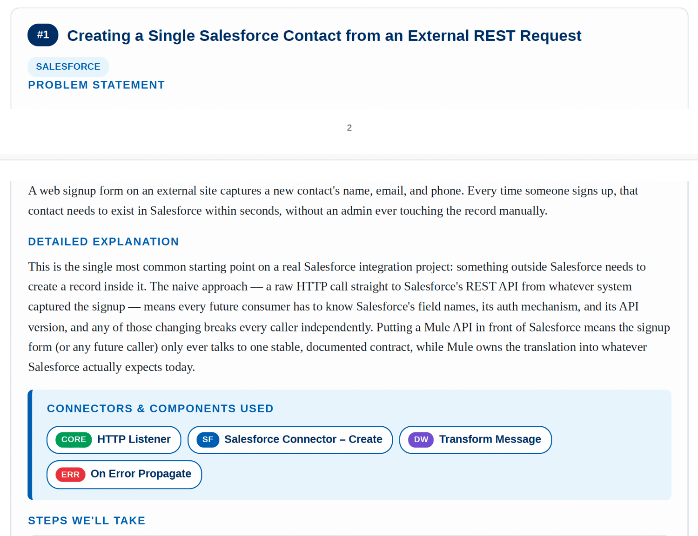The image size is (698, 536).
Task: Click the page number 2
Action: click(349, 128)
